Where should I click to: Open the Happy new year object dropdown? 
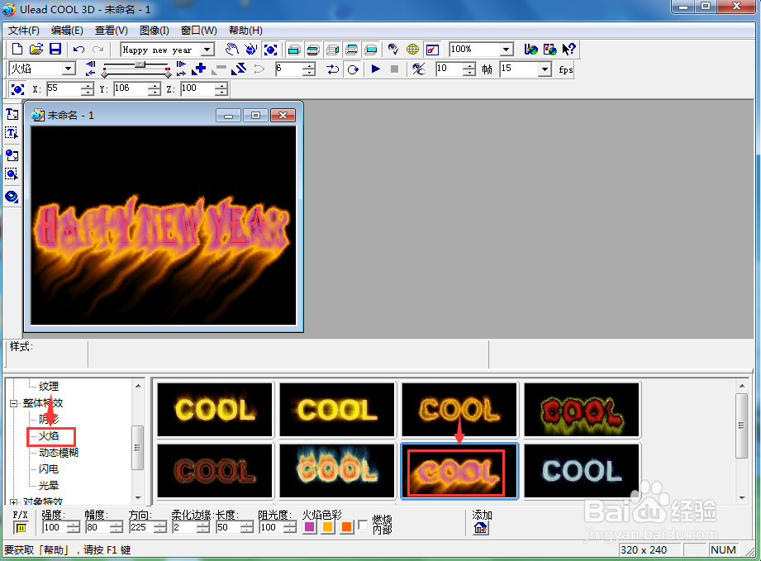[207, 50]
